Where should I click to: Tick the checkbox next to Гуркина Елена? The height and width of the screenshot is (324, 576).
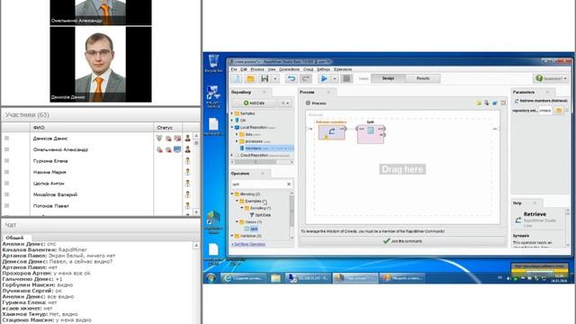(x=6, y=160)
